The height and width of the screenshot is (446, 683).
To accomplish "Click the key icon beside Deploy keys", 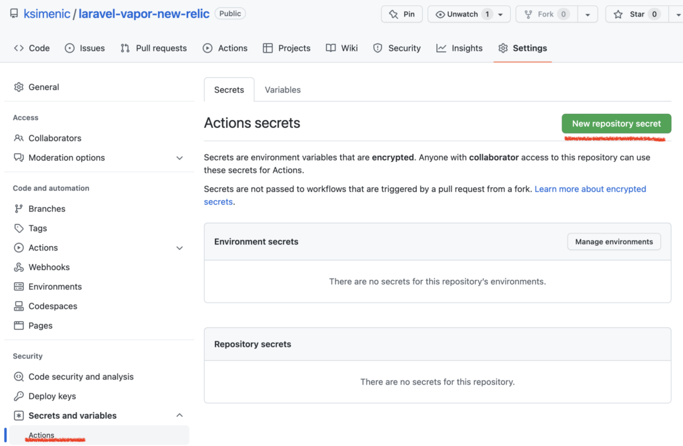I will pyautogui.click(x=19, y=397).
